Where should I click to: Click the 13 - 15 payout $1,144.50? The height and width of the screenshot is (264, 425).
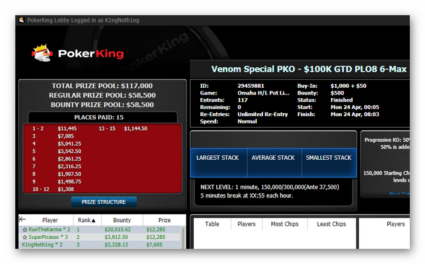point(135,128)
